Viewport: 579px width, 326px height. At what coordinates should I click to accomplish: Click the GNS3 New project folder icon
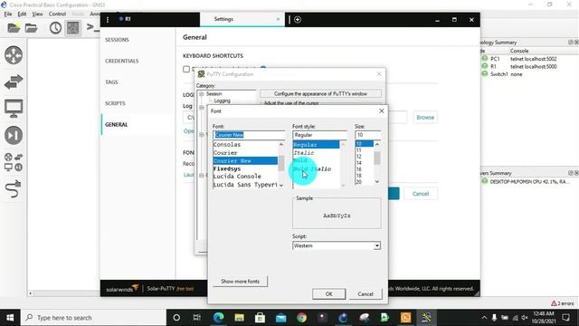[14, 28]
